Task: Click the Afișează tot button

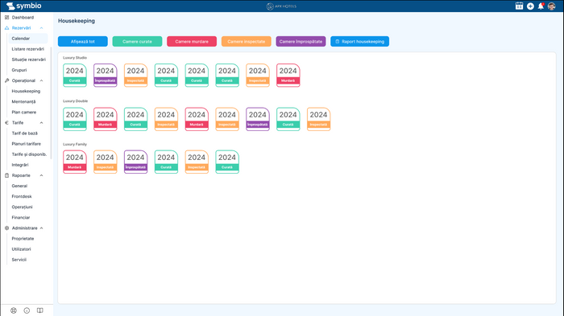Action: click(83, 41)
